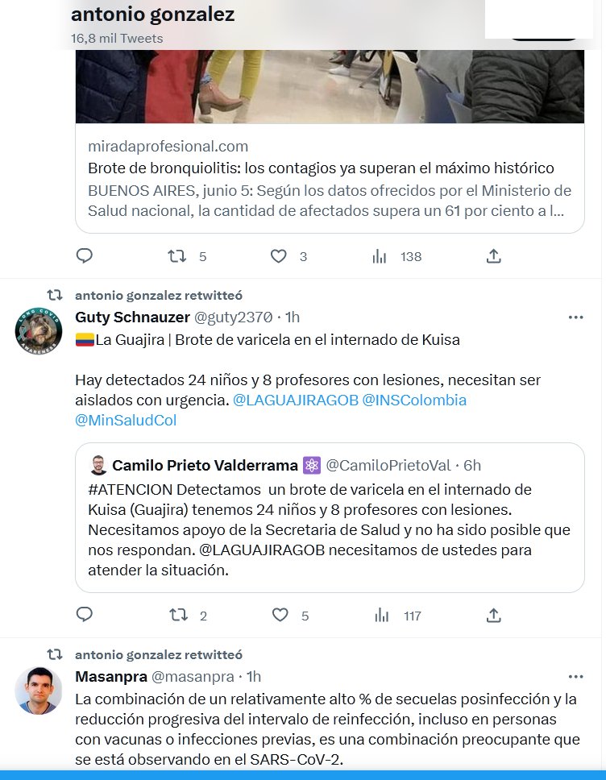Screen dimensions: 606x780
Task: Open the @LAGUAJIRAGOB mention in Guty's tweet
Action: (x=296, y=400)
